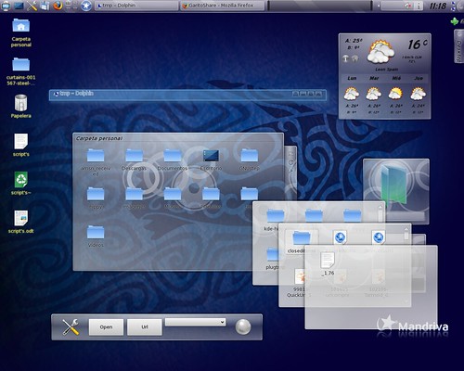Click the Mandriva star menu launcher

click(86, 6)
